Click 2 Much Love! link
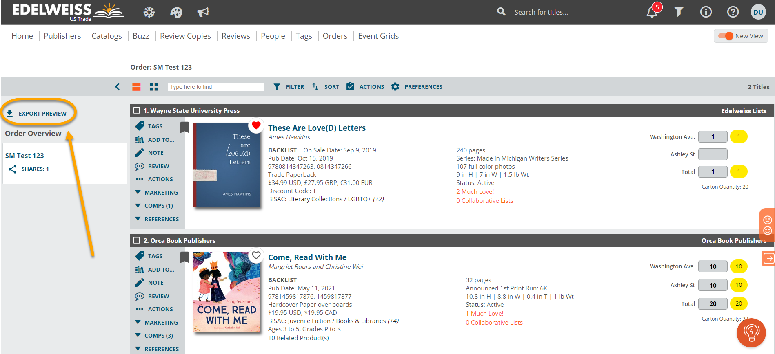Screen dimensions: 775x354 (475, 191)
